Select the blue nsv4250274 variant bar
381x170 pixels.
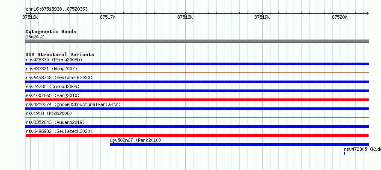197,109
